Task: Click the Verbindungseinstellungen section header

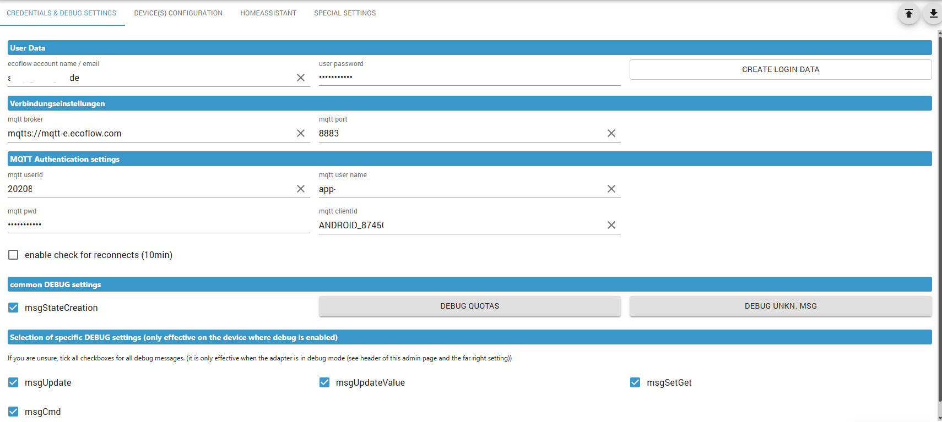Action: click(470, 103)
